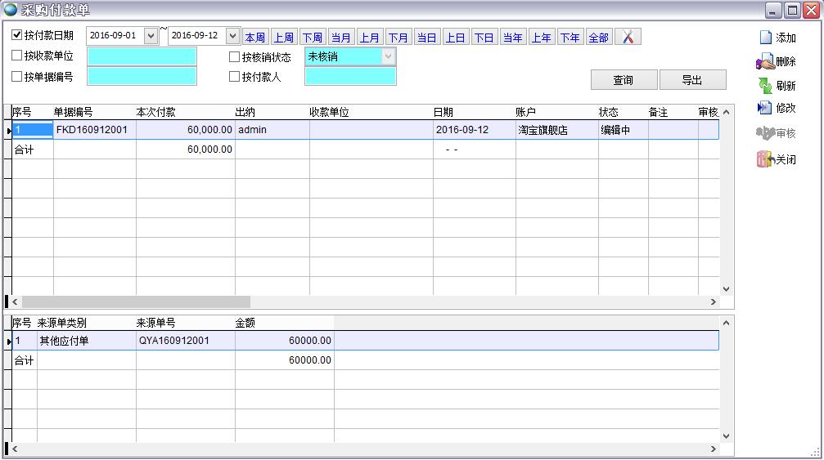824x460 pixels.
Task: Click the 添加 (Add) icon
Action: click(765, 38)
